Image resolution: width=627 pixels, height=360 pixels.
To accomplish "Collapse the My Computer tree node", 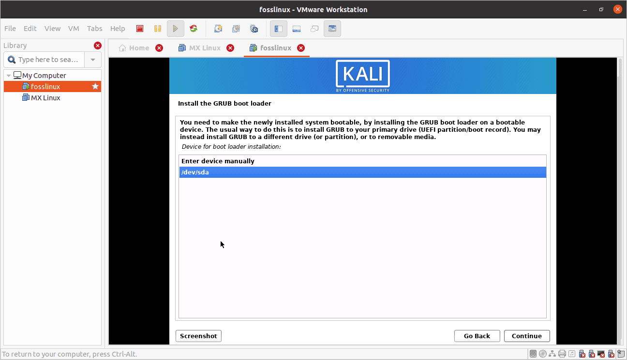I will [9, 76].
